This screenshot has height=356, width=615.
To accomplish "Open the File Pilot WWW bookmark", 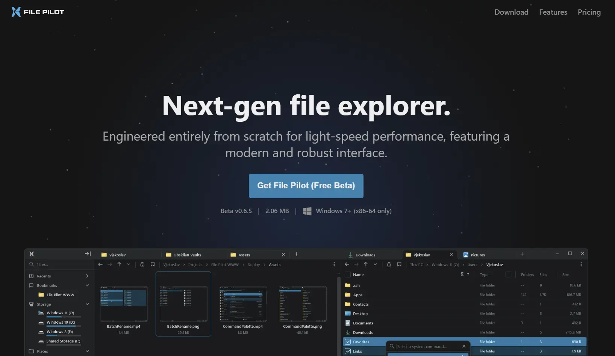I will click(x=56, y=295).
